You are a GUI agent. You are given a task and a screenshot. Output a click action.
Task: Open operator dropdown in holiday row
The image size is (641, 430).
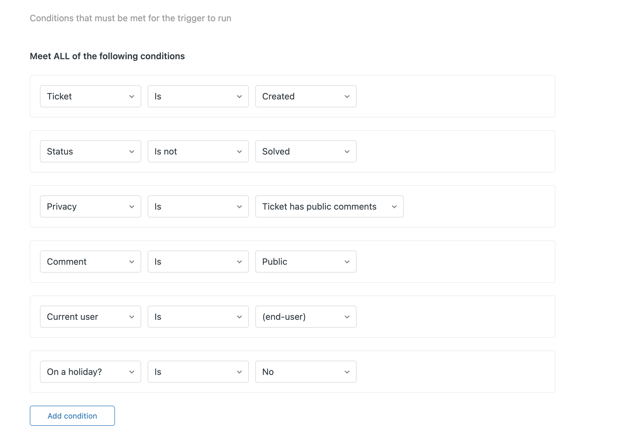(x=198, y=372)
